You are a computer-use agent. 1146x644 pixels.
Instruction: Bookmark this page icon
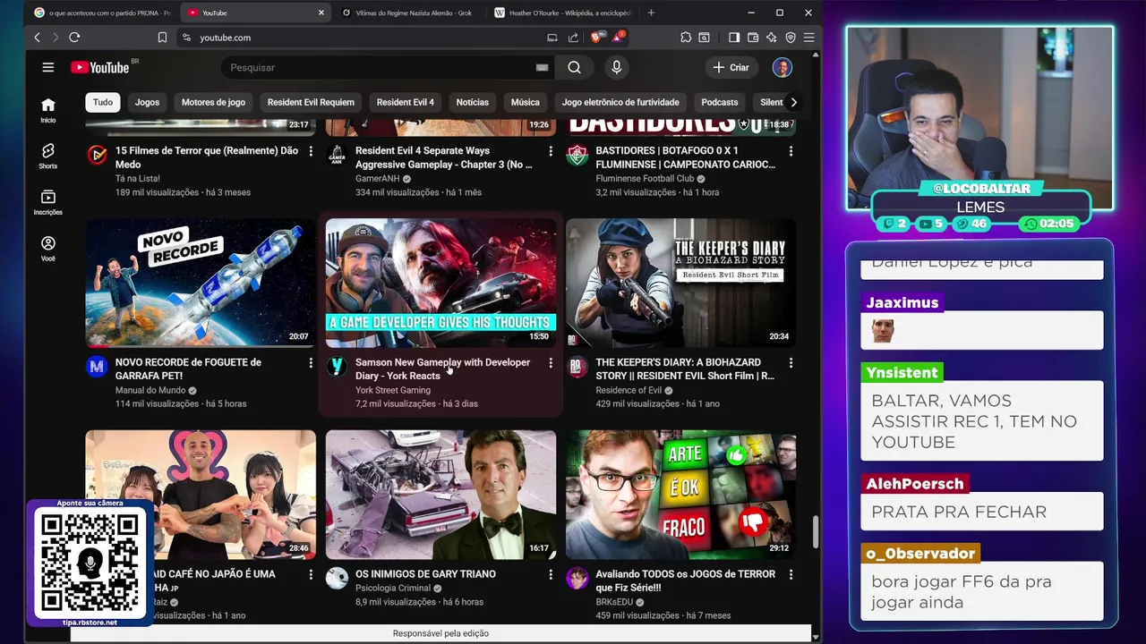click(x=162, y=38)
